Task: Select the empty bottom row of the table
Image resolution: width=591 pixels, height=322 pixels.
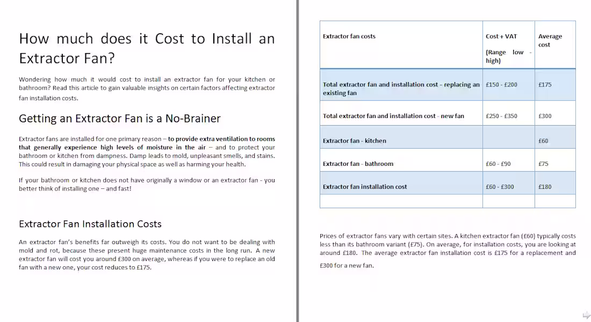Action: point(401,201)
